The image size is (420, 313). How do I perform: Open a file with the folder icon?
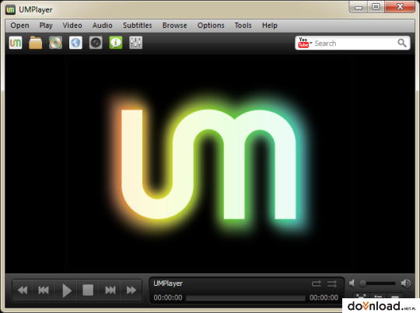click(x=35, y=43)
